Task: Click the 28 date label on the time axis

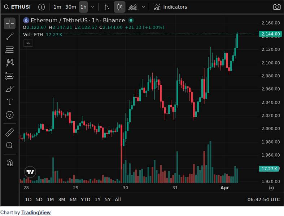Action: pos(26,188)
